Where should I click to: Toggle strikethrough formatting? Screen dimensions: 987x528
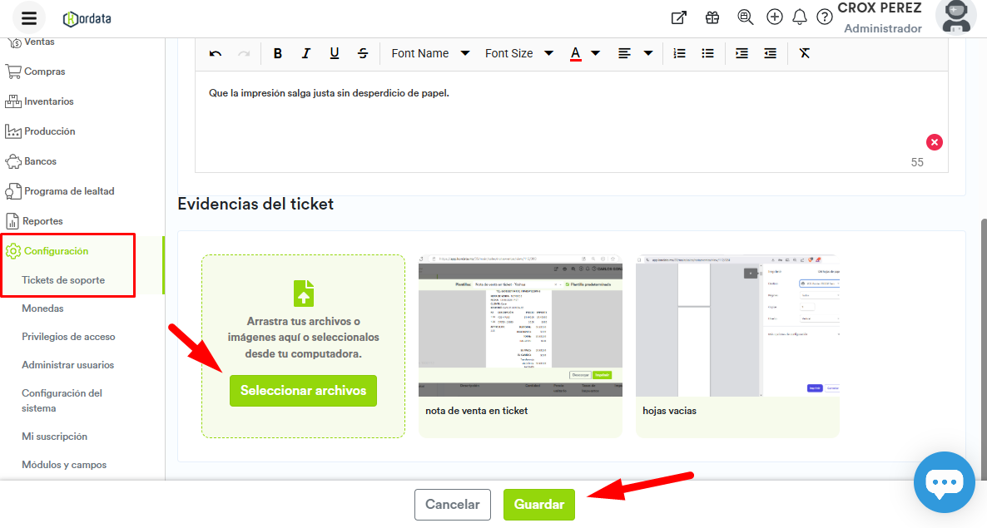363,53
